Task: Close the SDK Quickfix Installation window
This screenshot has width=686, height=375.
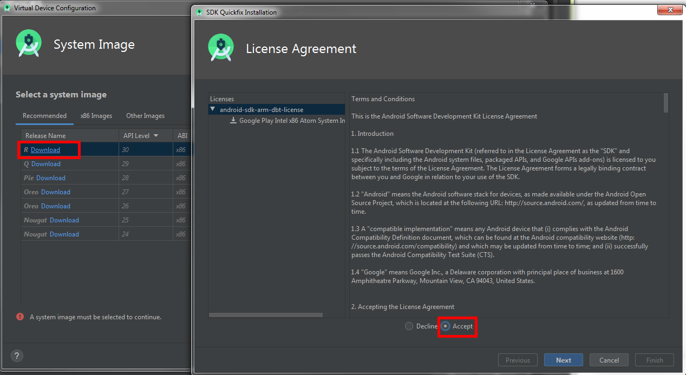Action: pos(670,10)
